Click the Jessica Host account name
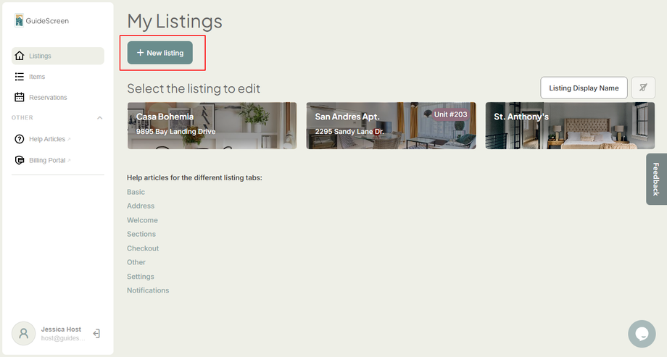The width and height of the screenshot is (667, 357). (x=61, y=329)
